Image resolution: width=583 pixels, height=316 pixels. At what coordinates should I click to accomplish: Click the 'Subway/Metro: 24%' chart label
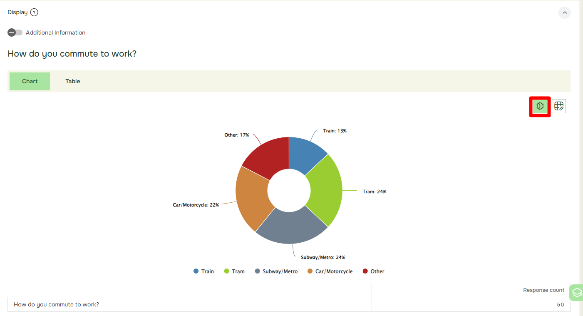coord(323,257)
